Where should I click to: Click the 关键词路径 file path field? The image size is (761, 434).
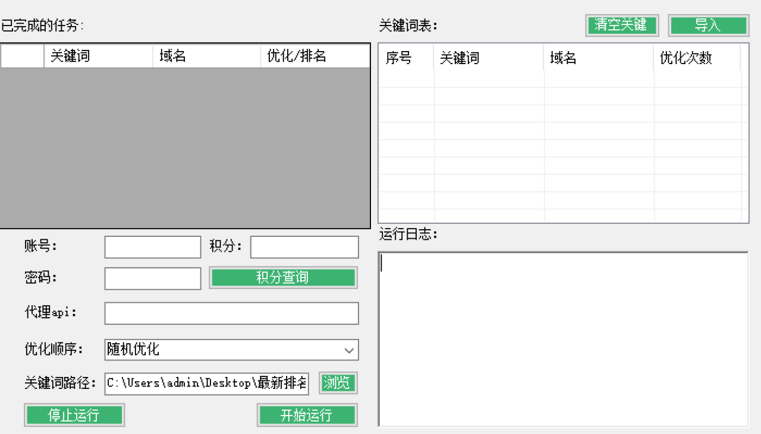tap(206, 384)
